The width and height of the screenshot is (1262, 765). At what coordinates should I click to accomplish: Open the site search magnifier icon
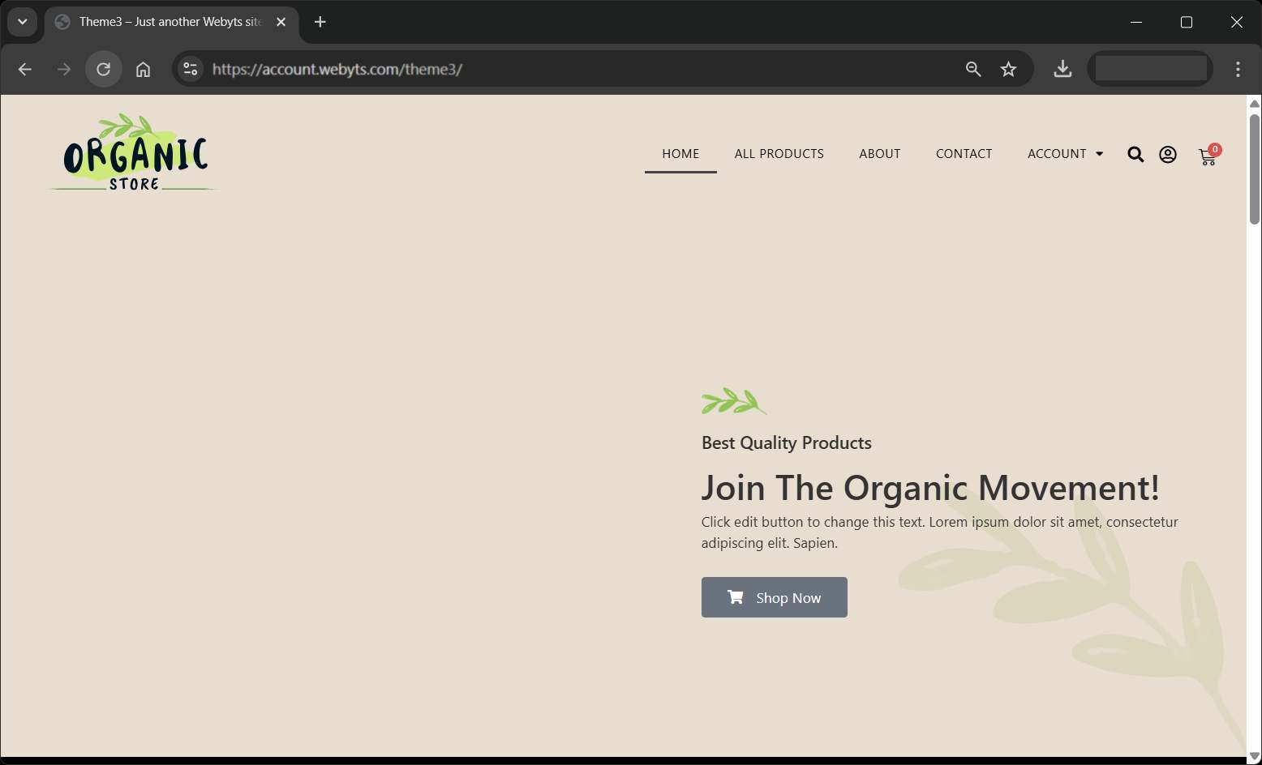click(x=1135, y=155)
